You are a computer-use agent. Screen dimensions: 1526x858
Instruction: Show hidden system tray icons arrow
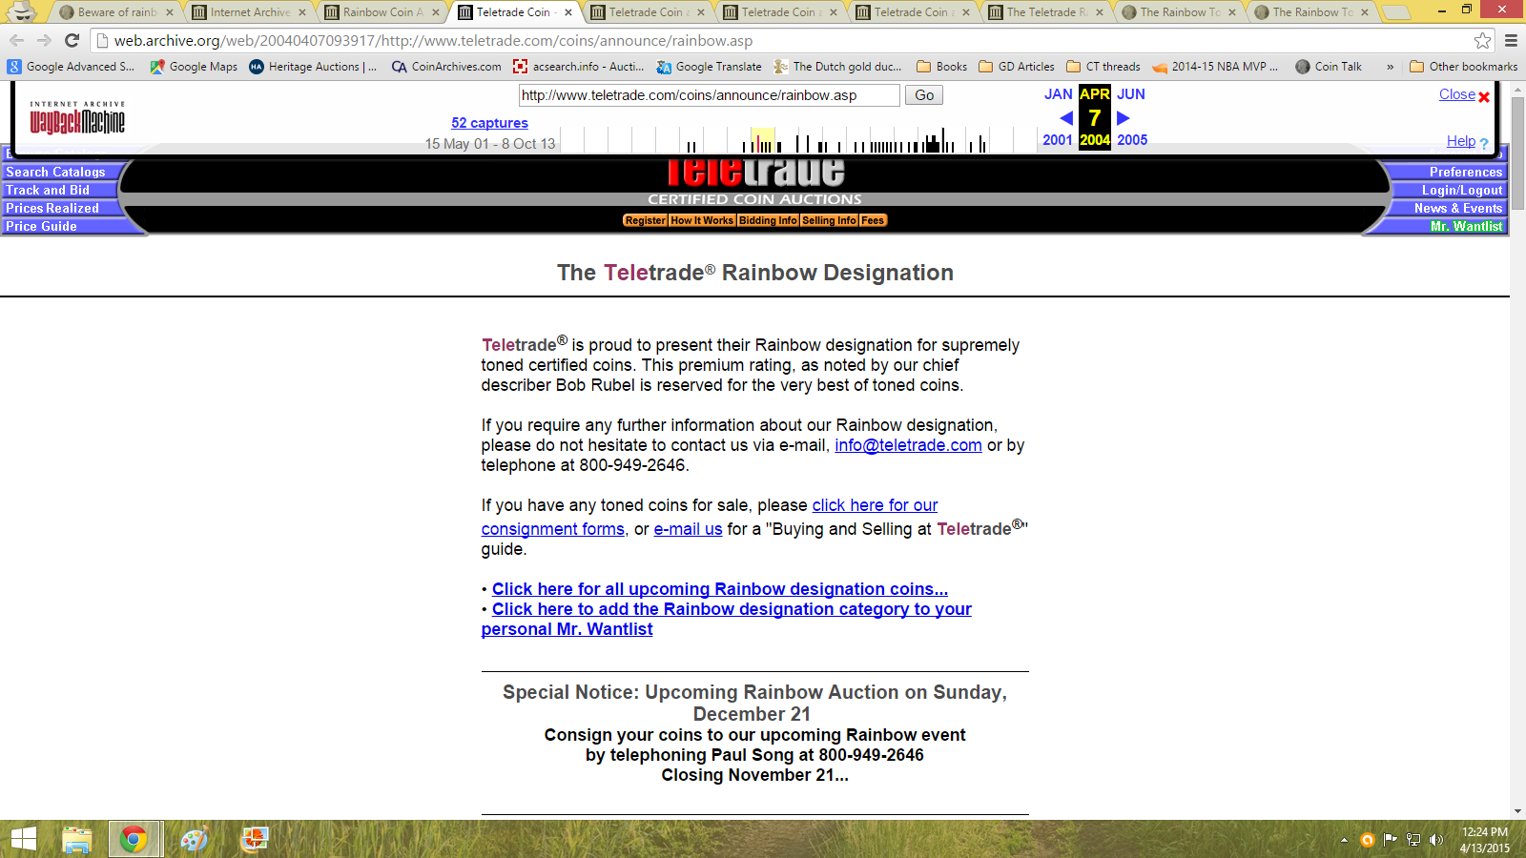click(1344, 840)
